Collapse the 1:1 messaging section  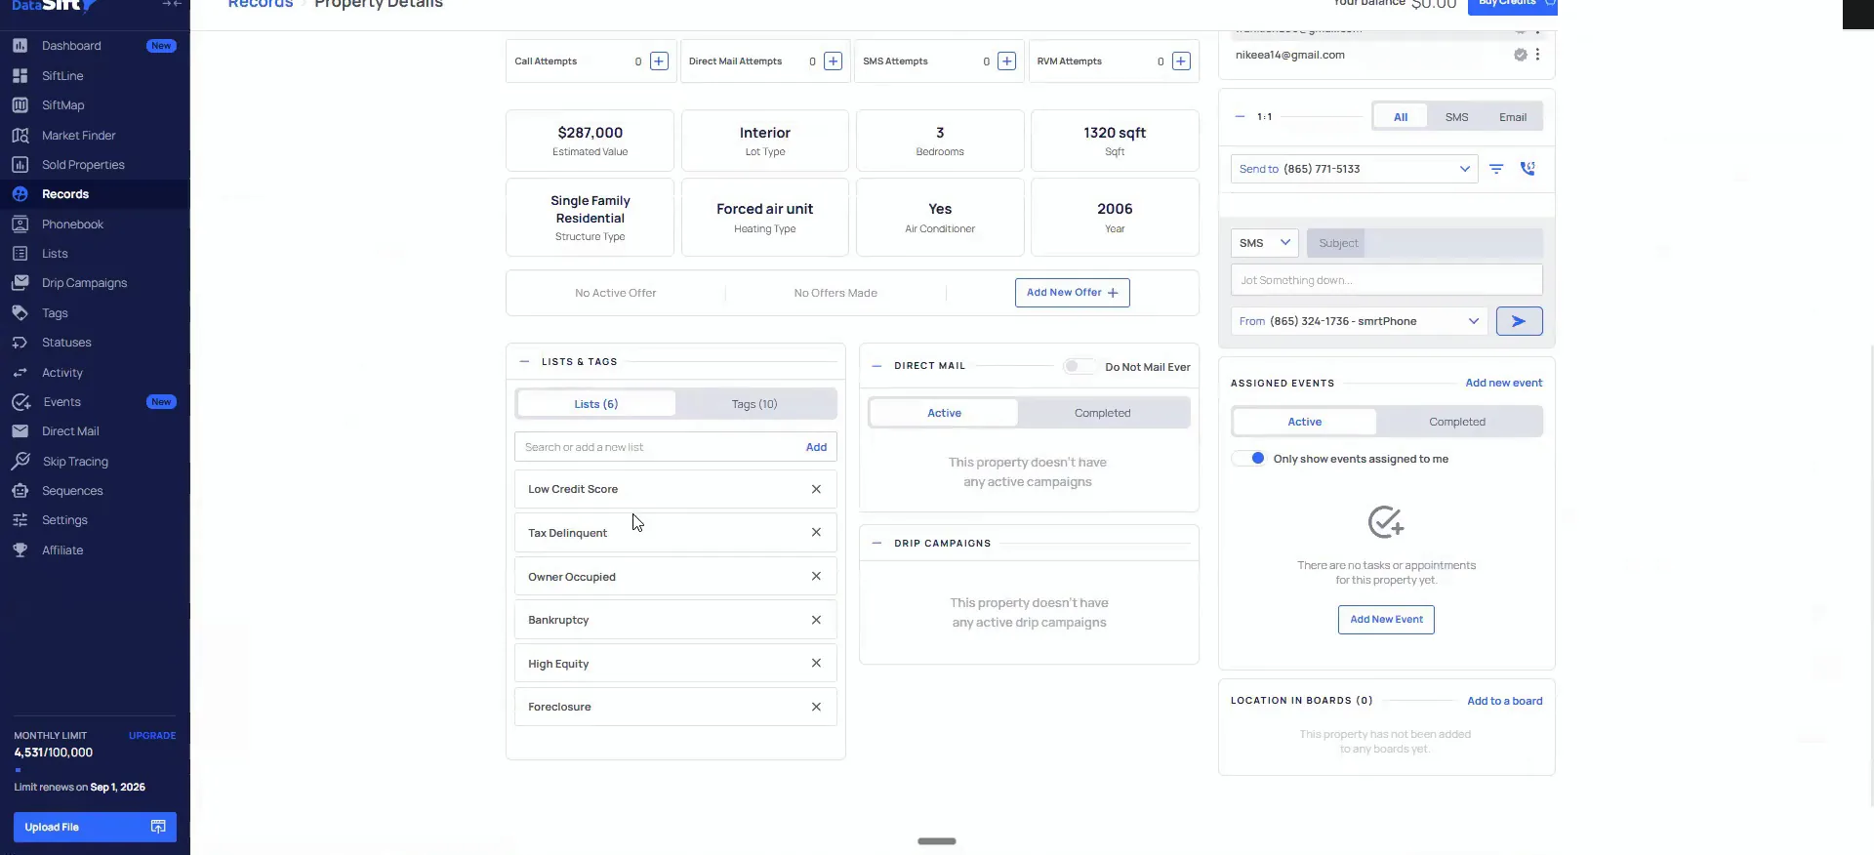(1240, 116)
